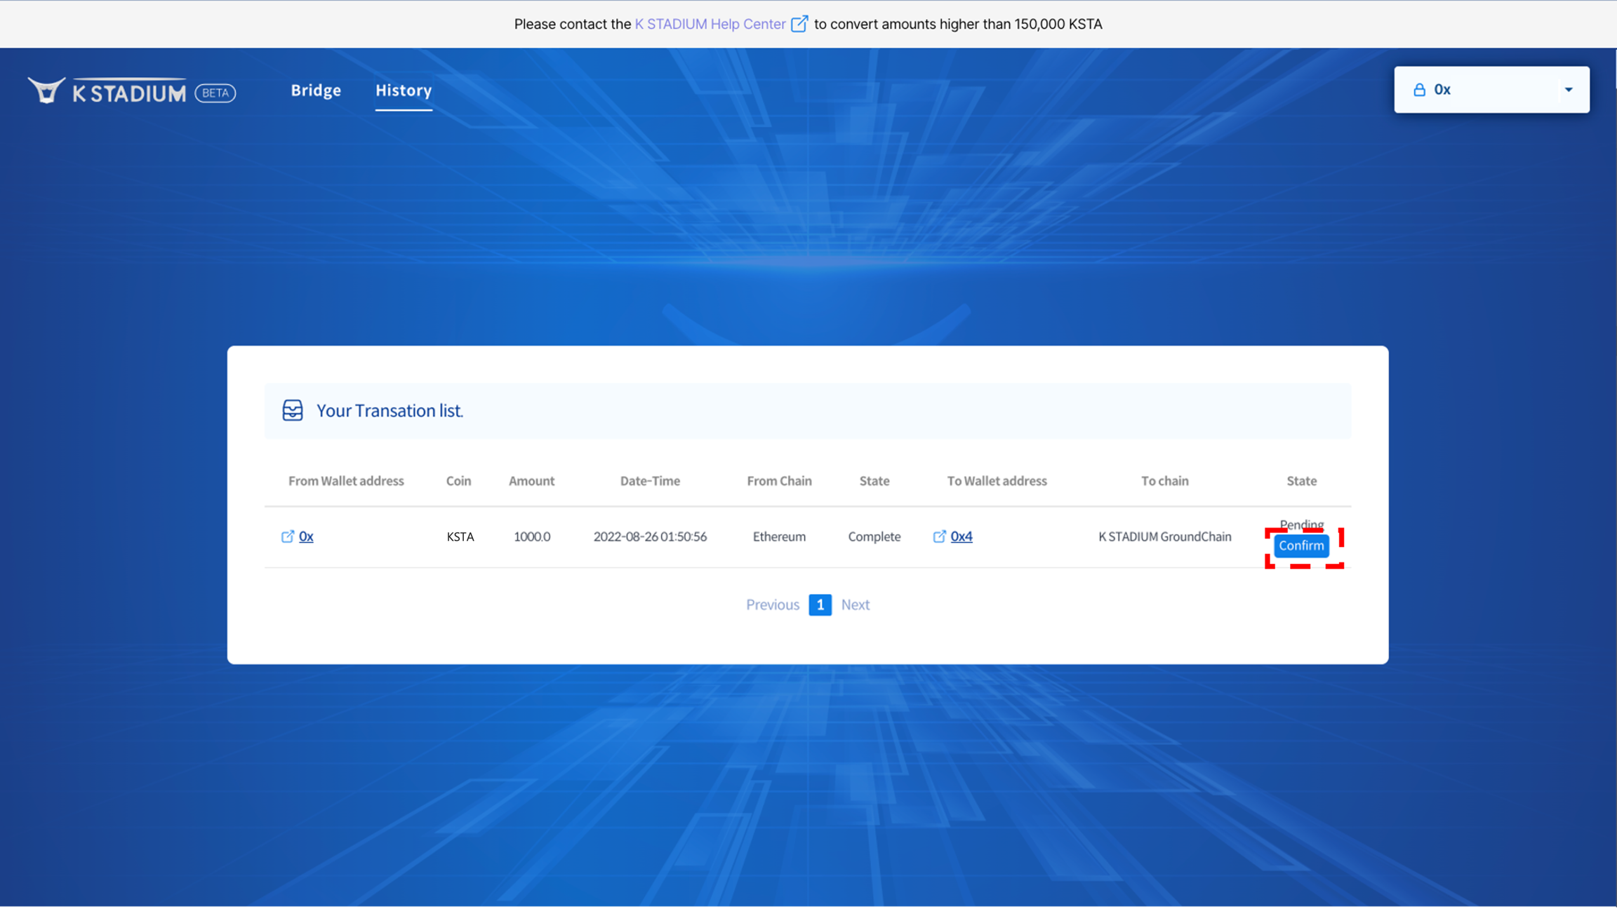This screenshot has height=909, width=1617.
Task: Switch to the Bridge tab
Action: pos(316,90)
